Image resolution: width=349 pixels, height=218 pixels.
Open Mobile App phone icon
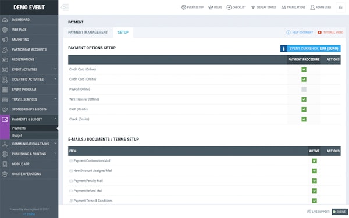pyautogui.click(x=5, y=164)
